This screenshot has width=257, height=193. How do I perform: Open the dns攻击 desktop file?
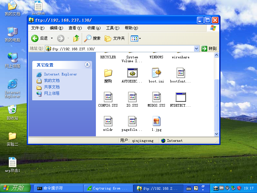[38, 8]
